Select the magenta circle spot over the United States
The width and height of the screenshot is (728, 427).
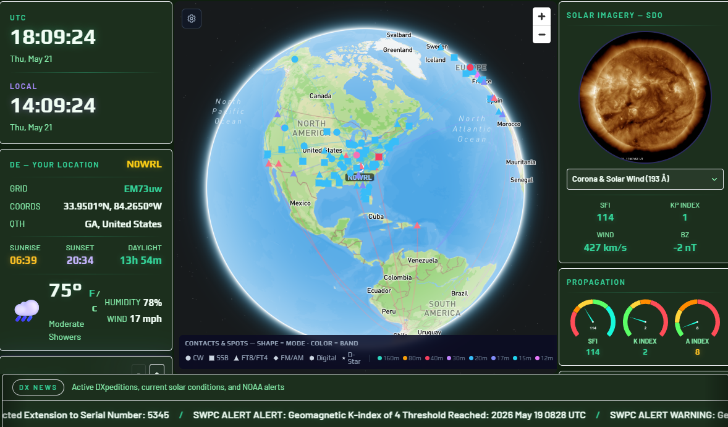tap(357, 155)
